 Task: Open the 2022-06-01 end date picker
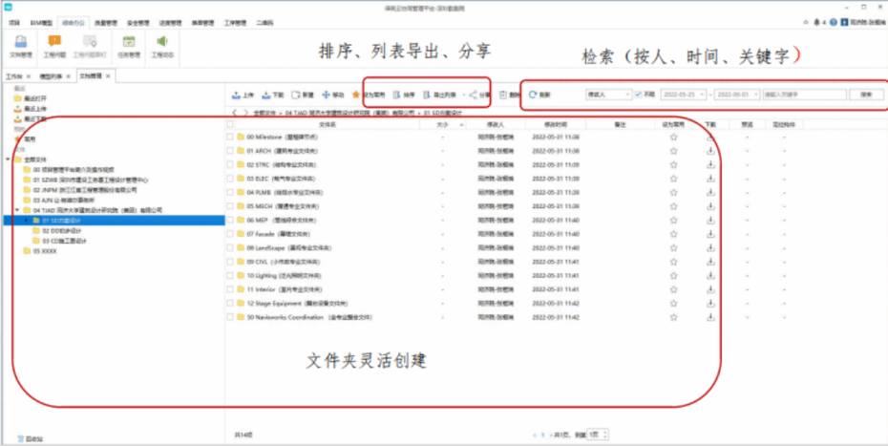coord(737,95)
